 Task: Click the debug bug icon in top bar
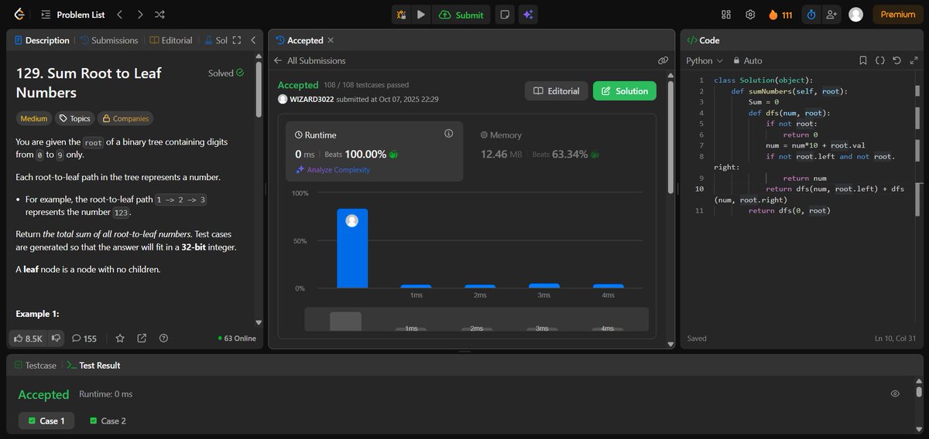coord(401,14)
